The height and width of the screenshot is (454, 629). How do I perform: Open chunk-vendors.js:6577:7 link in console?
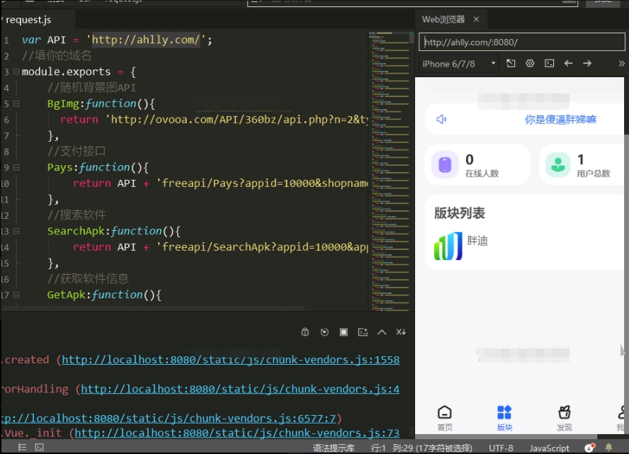click(168, 419)
